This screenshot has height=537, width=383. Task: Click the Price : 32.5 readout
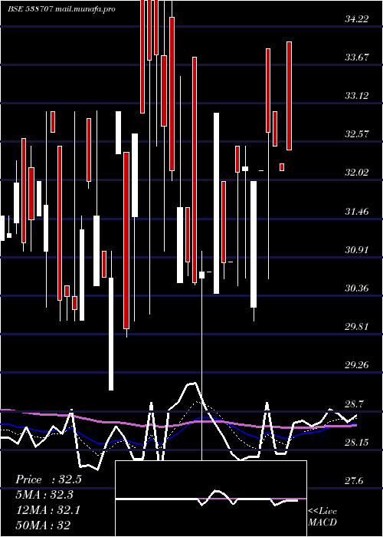pos(48,479)
